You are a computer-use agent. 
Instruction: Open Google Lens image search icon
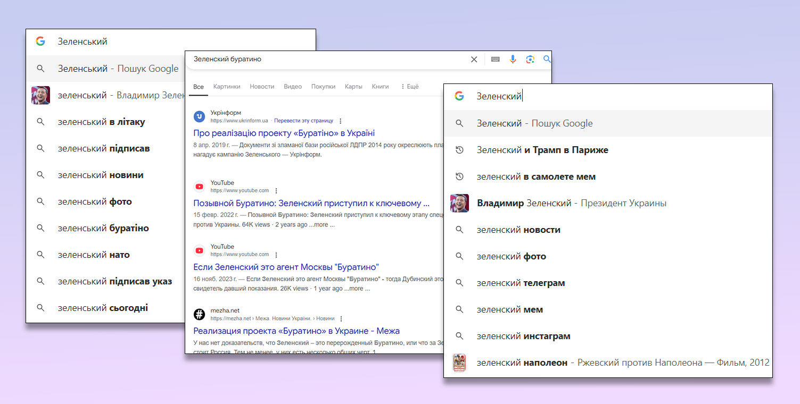click(x=530, y=60)
